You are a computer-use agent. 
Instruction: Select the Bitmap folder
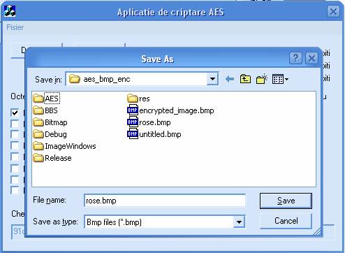coord(50,122)
